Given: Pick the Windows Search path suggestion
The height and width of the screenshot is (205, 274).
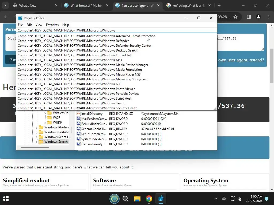Looking at the screenshot, I should 117,103.
